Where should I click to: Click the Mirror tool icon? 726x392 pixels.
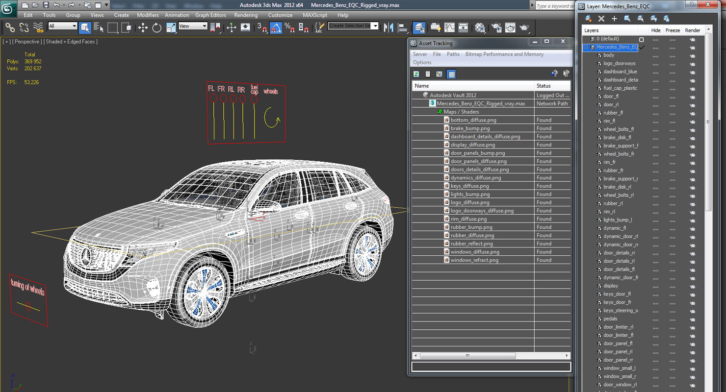389,27
